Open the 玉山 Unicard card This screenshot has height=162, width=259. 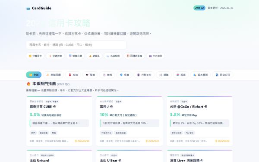59,156
